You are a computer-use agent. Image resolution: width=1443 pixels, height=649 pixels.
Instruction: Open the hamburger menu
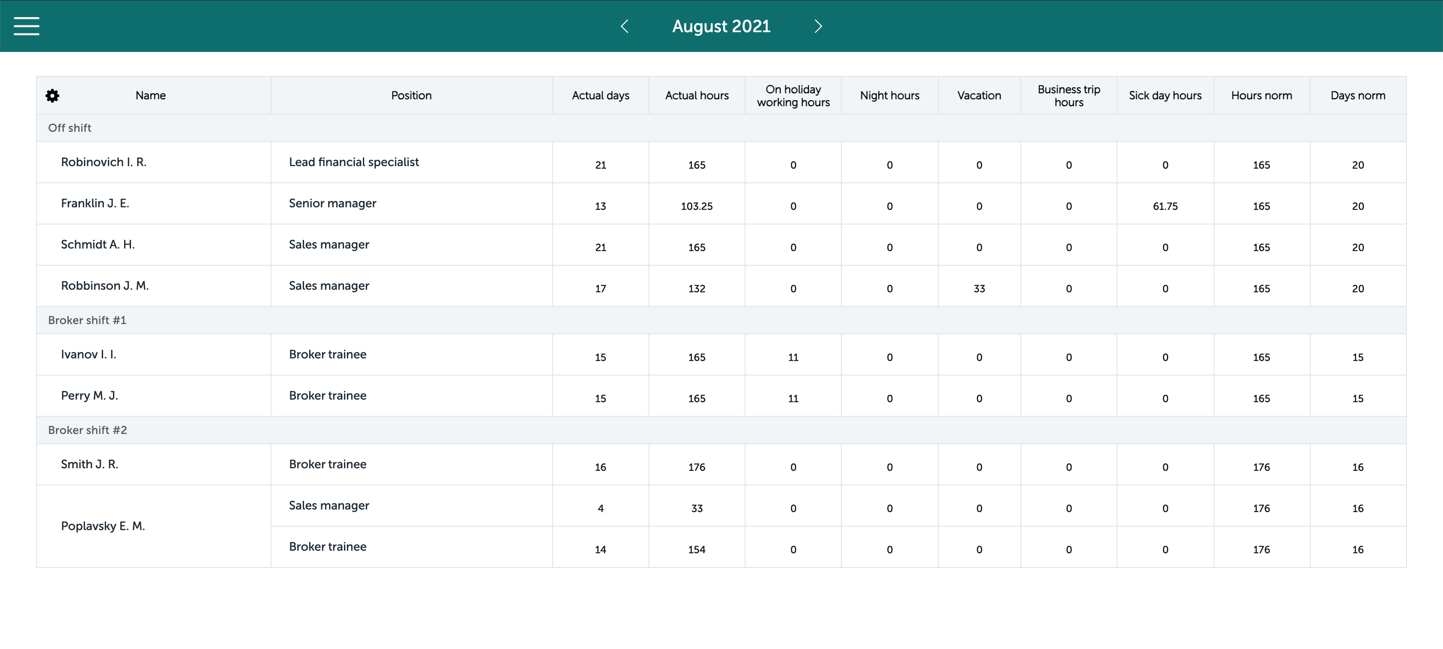(26, 26)
